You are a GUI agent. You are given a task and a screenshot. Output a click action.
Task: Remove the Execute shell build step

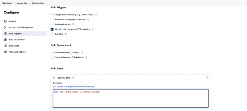pos(207,78)
